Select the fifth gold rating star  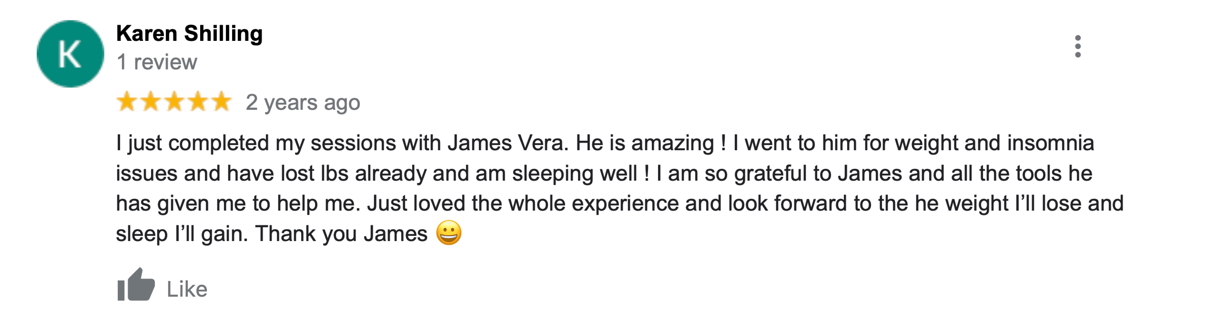221,102
